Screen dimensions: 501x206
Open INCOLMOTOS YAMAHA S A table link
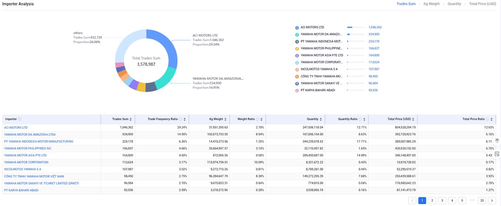pyautogui.click(x=23, y=169)
